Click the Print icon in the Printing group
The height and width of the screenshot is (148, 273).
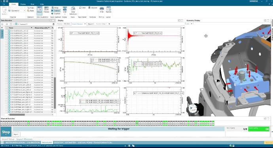[102, 10]
